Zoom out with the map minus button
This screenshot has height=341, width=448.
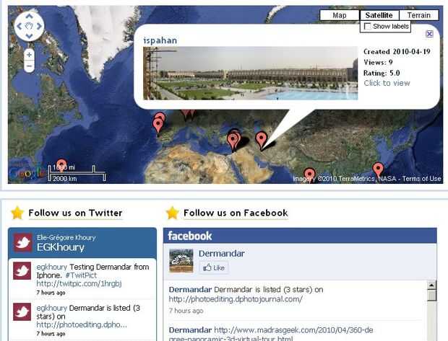(x=29, y=66)
